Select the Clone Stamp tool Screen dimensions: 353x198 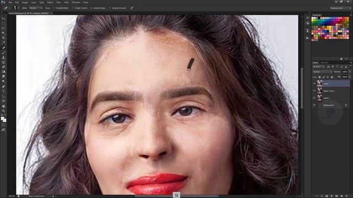[3, 57]
